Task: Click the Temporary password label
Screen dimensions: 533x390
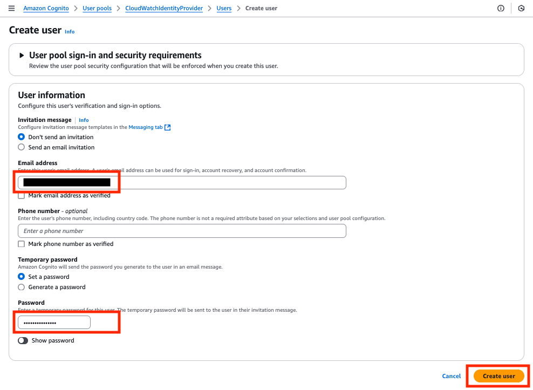Action: [x=47, y=259]
